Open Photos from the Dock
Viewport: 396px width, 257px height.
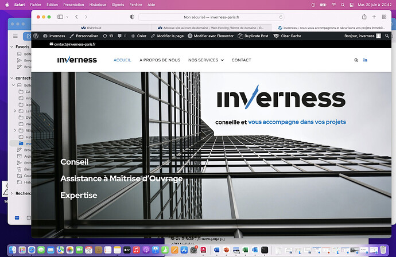(x=69, y=250)
